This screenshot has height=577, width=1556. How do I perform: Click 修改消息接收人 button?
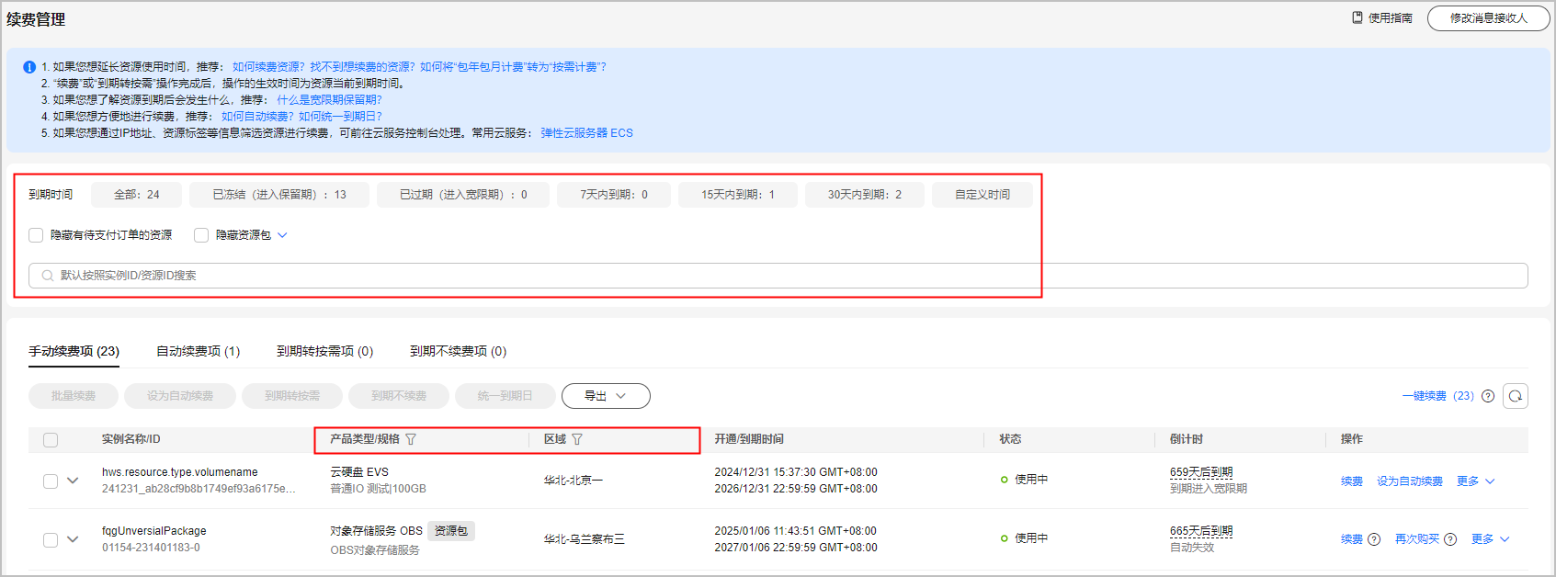[x=1488, y=18]
